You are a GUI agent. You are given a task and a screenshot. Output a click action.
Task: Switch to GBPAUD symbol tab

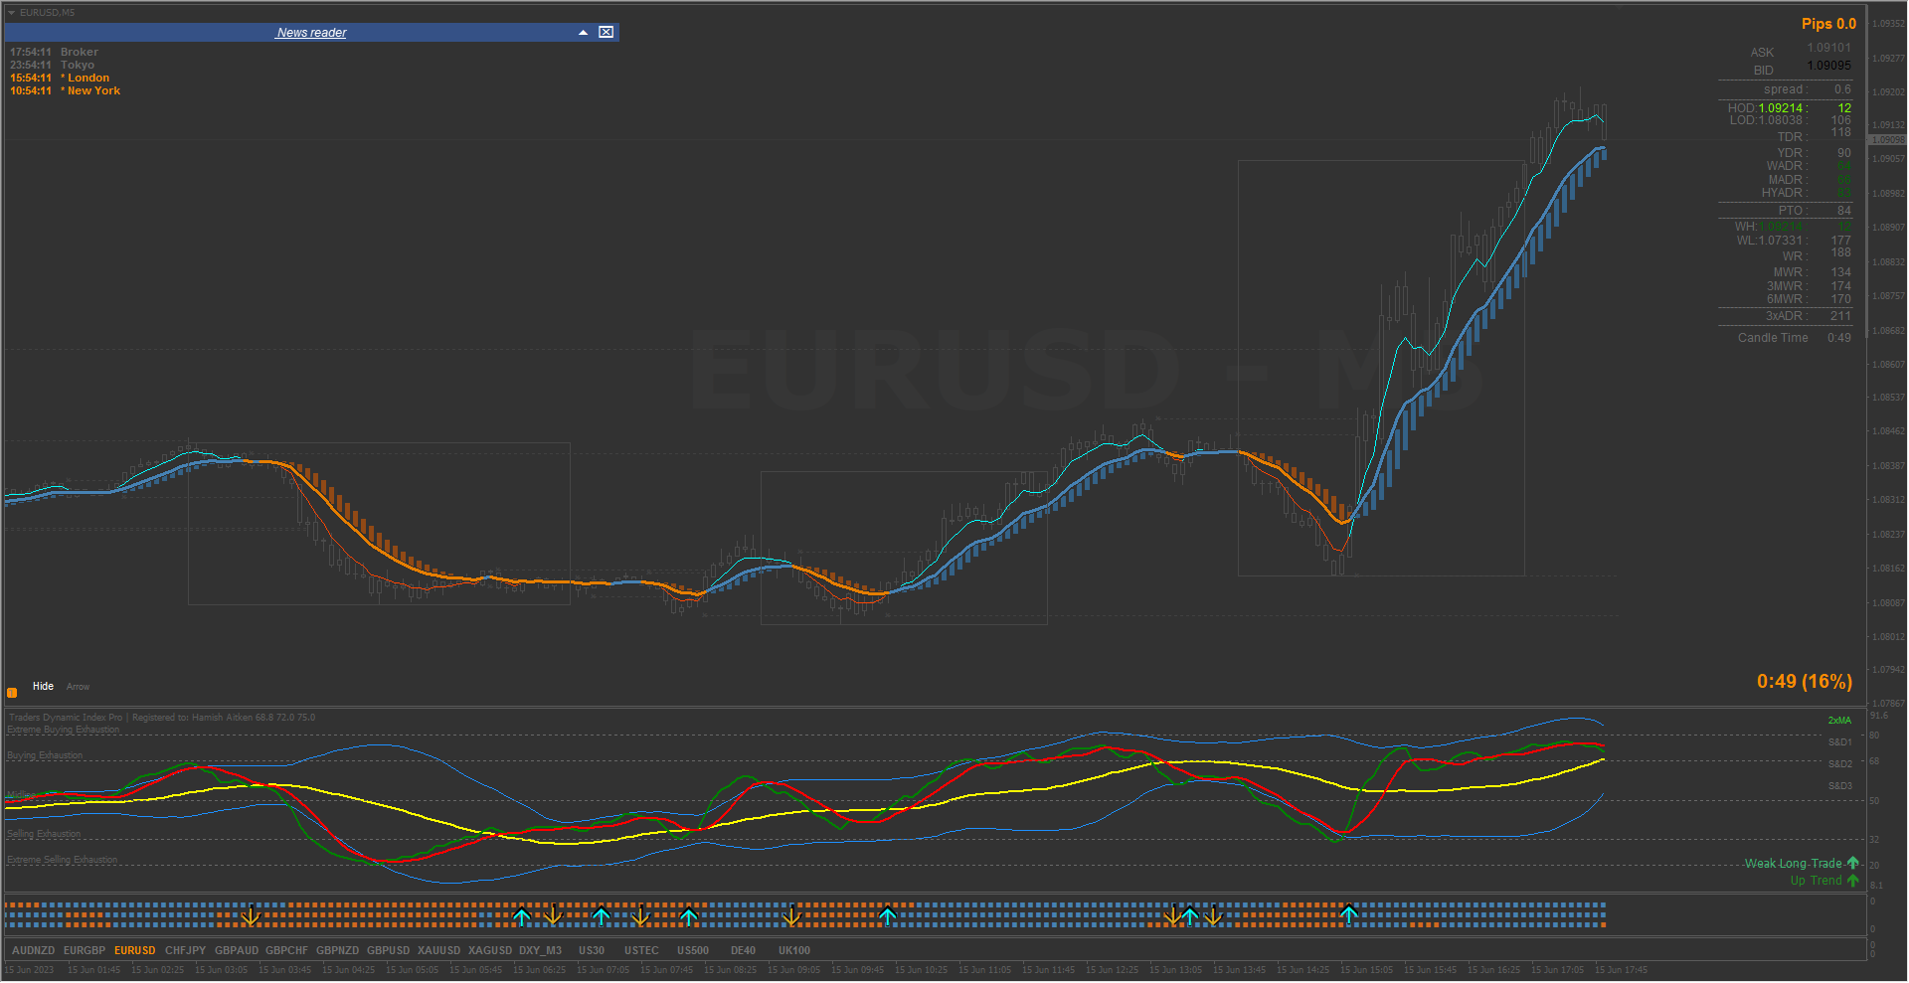(237, 951)
